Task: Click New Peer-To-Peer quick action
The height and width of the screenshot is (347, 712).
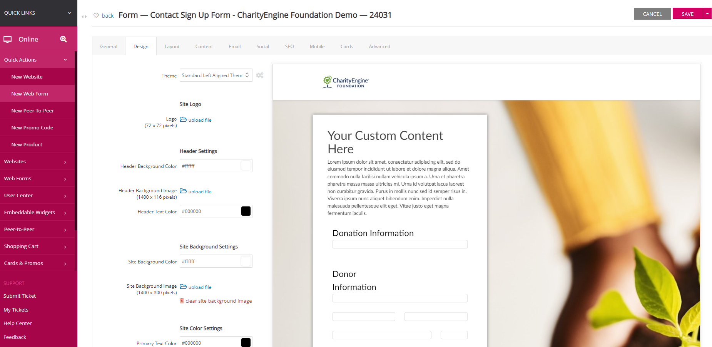Action: pos(37,111)
